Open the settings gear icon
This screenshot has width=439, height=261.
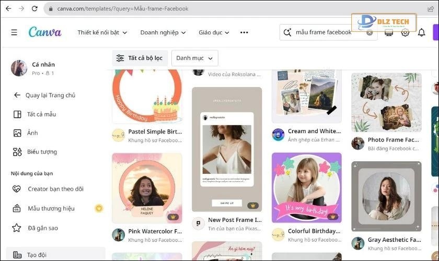[x=405, y=32]
